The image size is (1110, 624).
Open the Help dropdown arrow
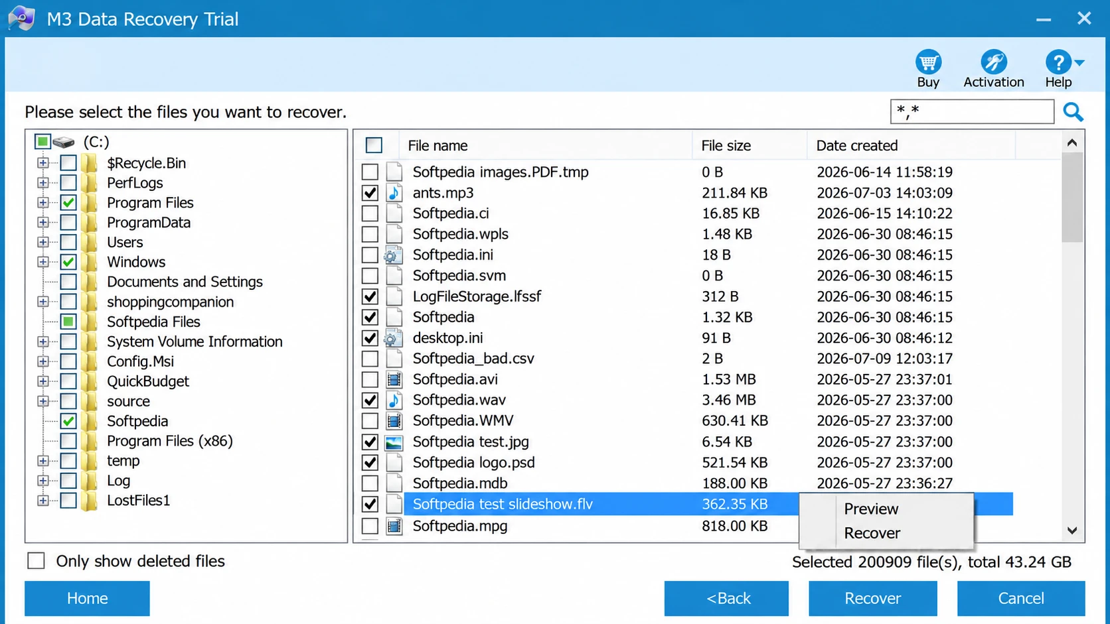pos(1079,63)
